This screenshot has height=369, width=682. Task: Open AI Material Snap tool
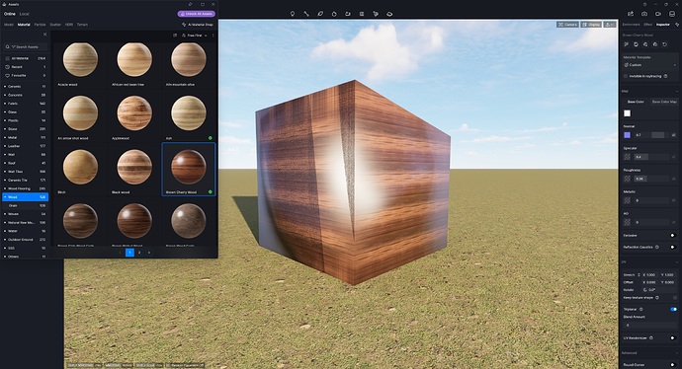197,25
